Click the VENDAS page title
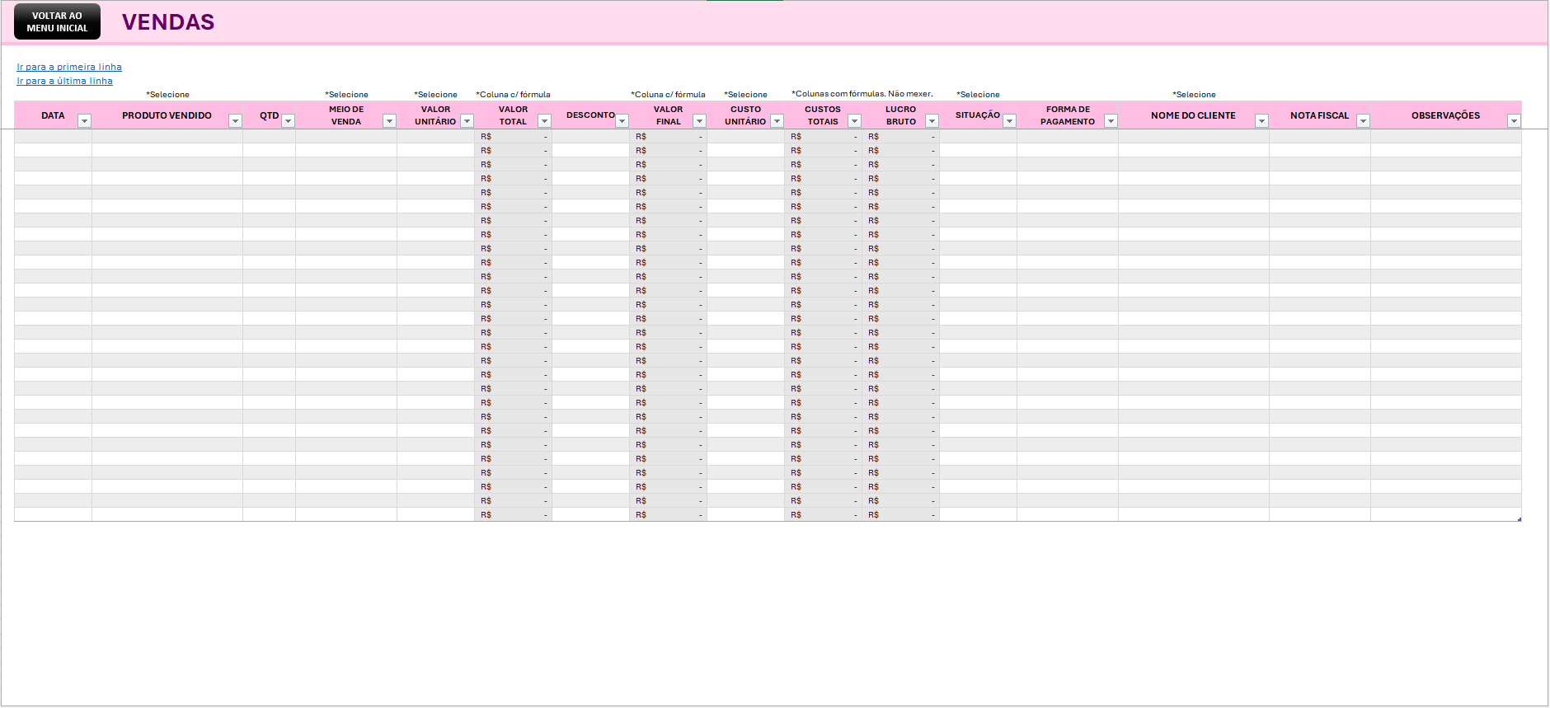1550x708 pixels. pos(168,22)
